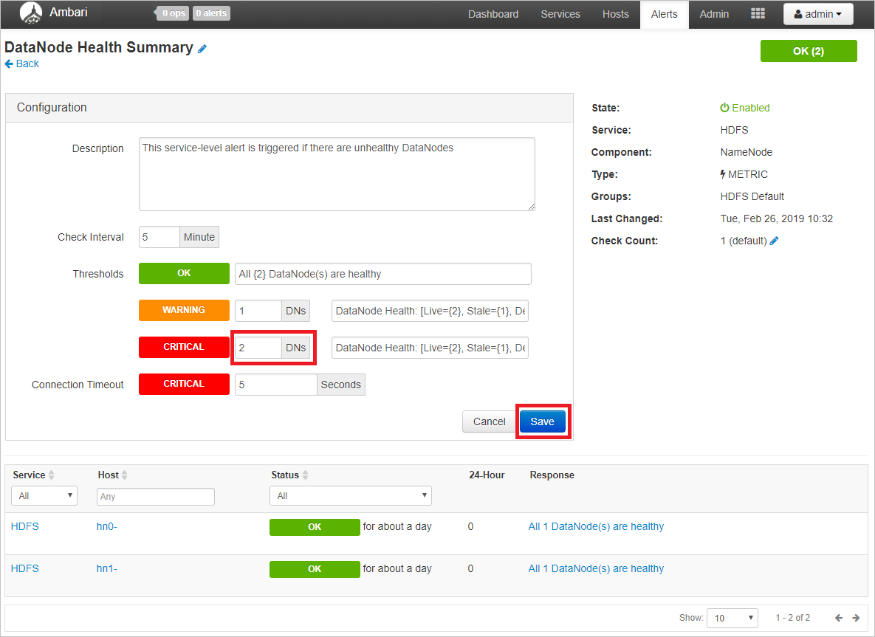875x637 pixels.
Task: Open the Dashboard menu item
Action: pyautogui.click(x=493, y=13)
